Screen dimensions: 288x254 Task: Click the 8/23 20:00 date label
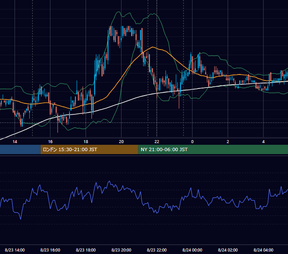121,250
